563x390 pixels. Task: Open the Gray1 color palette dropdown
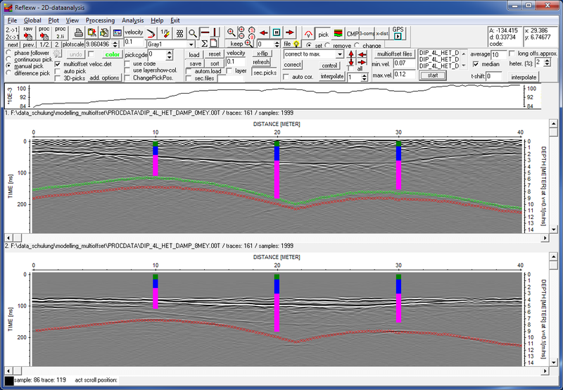click(x=191, y=44)
